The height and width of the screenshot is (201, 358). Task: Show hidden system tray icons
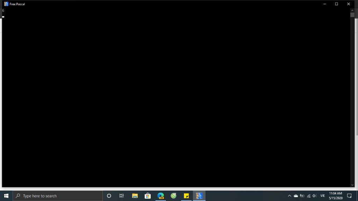pos(289,196)
